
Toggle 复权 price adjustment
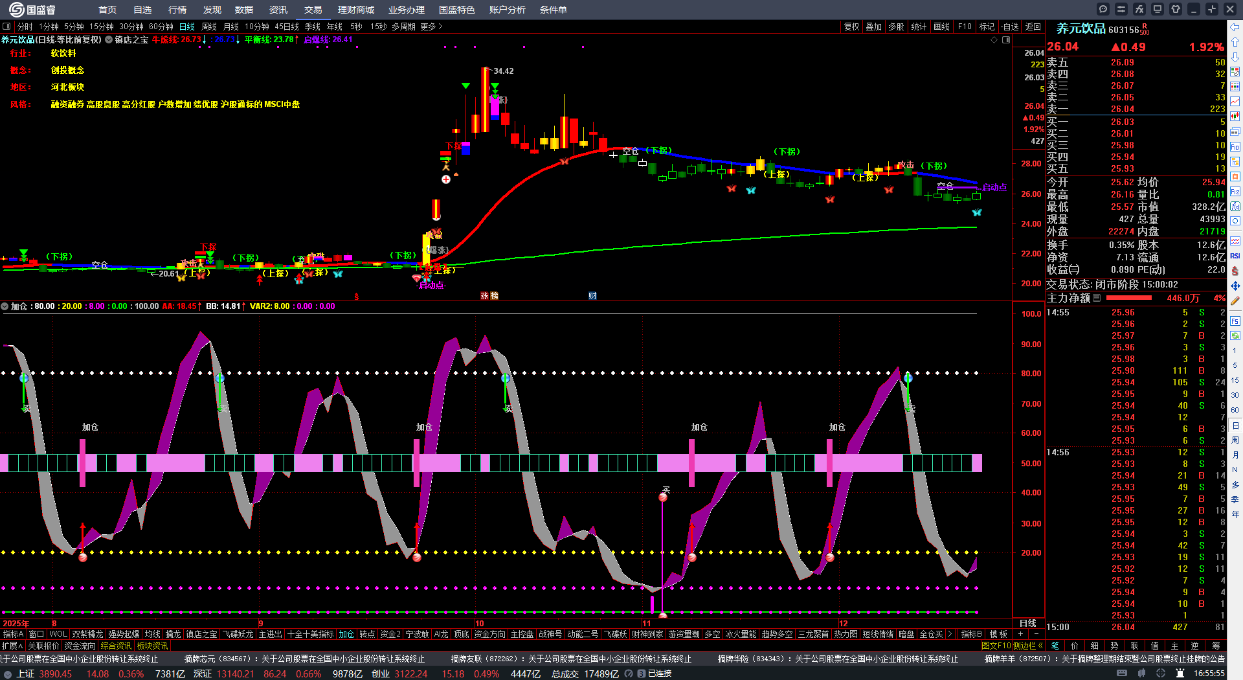coord(852,27)
